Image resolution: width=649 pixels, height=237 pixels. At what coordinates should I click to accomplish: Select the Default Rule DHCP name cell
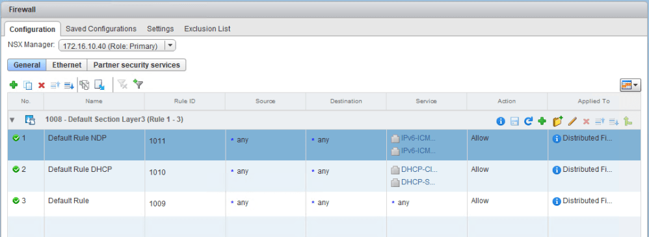click(94, 176)
